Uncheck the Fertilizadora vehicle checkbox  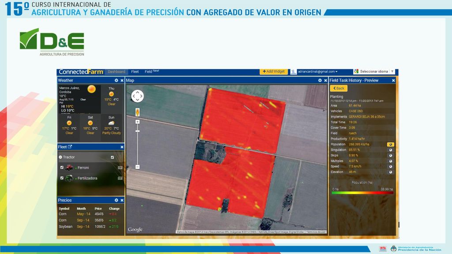[x=62, y=178]
